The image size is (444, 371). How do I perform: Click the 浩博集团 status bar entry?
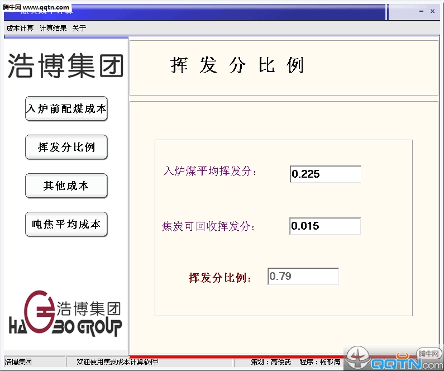(x=18, y=362)
